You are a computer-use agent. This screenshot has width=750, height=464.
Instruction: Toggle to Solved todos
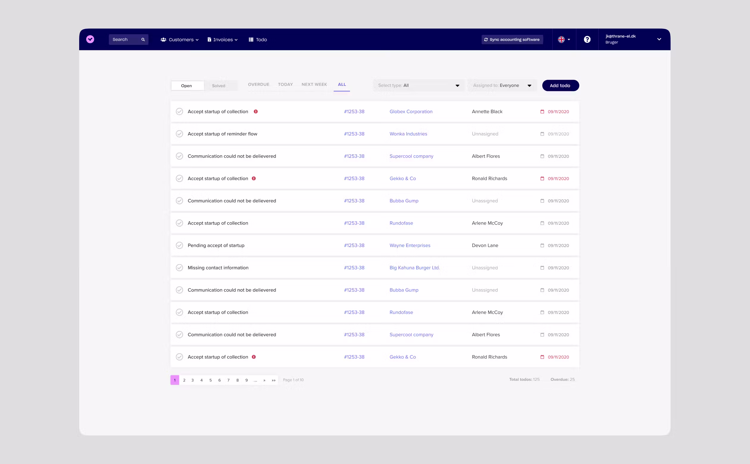point(218,86)
